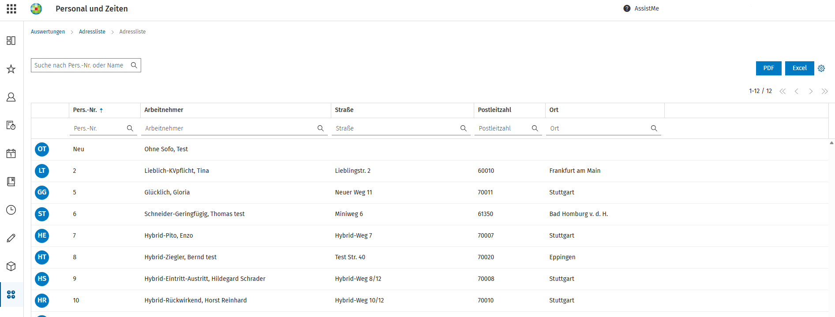Open the employee person icon in sidebar

tap(11, 97)
